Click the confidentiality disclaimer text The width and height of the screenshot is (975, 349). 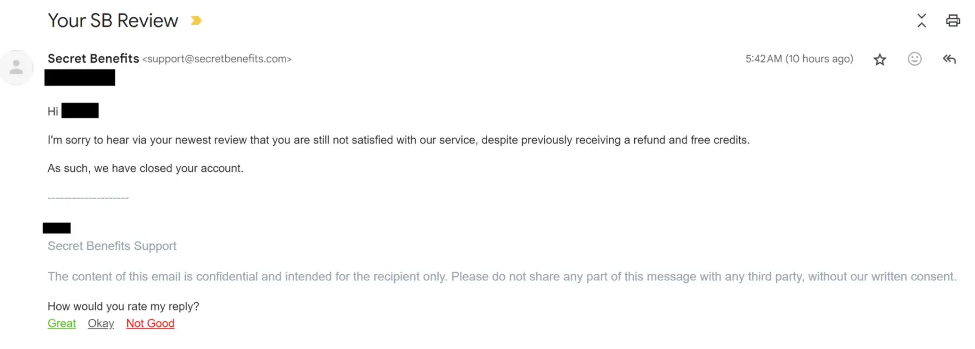coord(502,276)
